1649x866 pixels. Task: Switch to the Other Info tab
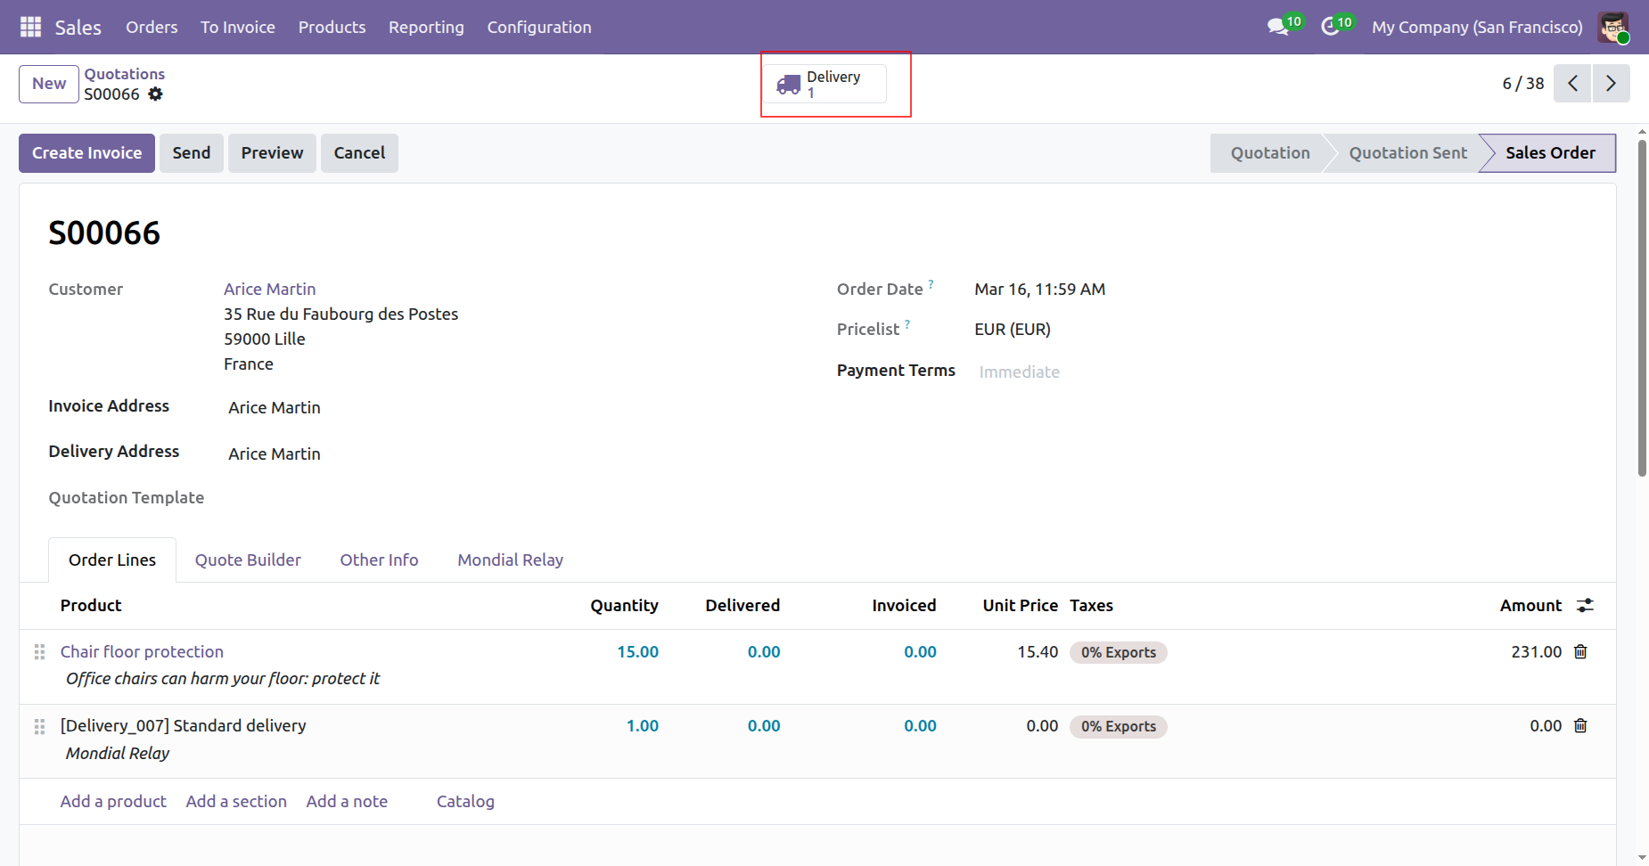[x=379, y=560]
